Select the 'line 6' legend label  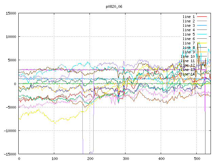tap(189, 39)
